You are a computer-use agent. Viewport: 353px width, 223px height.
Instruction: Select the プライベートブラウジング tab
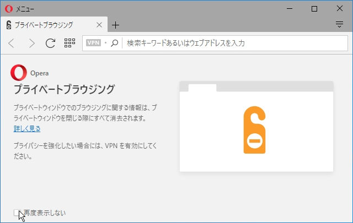point(54,25)
